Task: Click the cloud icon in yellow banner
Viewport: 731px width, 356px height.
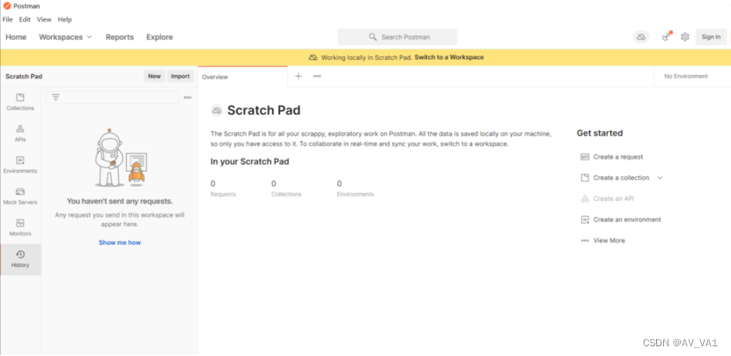Action: coord(313,57)
